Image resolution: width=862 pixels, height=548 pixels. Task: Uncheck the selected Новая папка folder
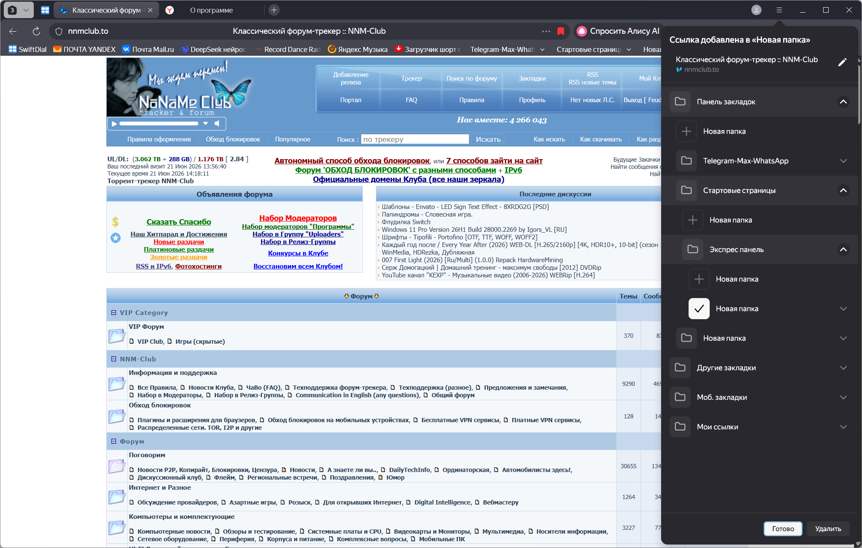(699, 309)
